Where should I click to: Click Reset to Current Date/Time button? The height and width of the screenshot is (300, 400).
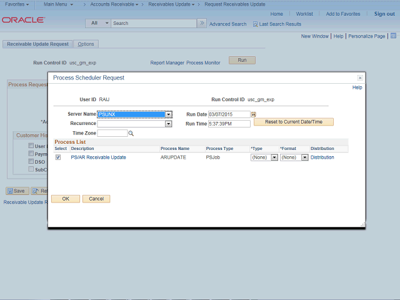[x=293, y=122]
